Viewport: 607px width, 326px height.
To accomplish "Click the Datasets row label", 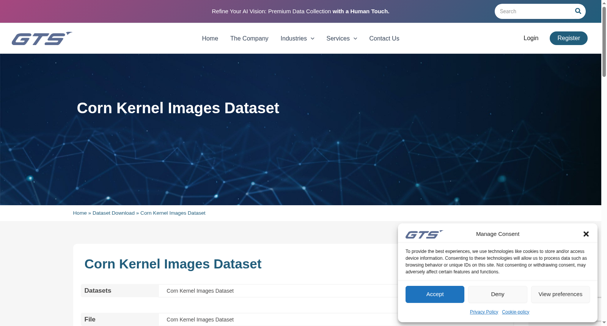I will point(98,291).
